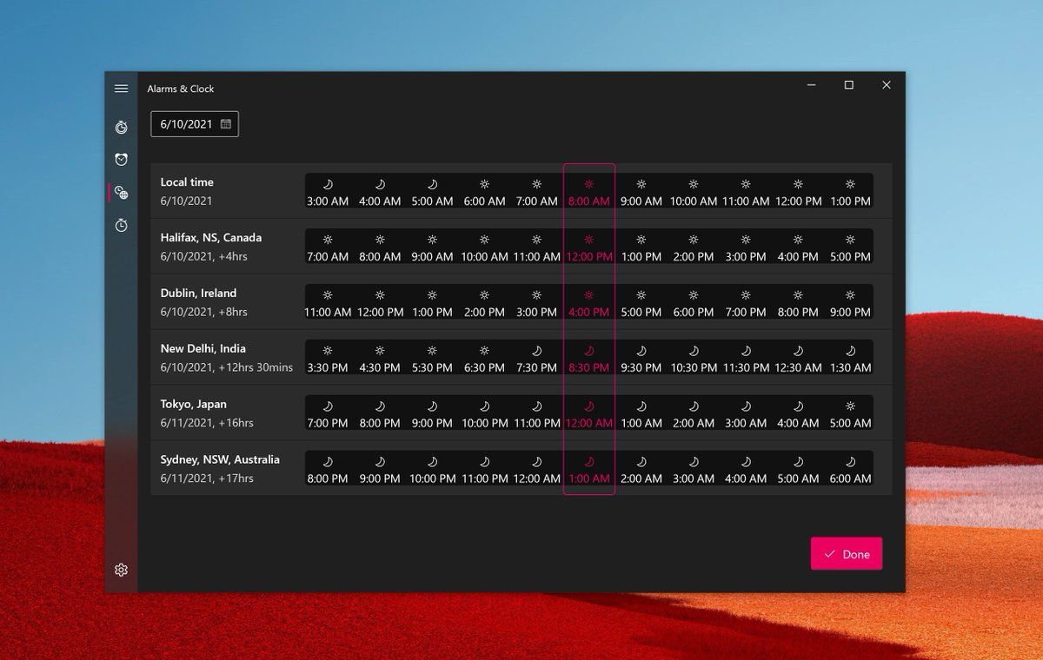The height and width of the screenshot is (660, 1043).
Task: Open the 6/10/2021 date picker
Action: [x=186, y=124]
